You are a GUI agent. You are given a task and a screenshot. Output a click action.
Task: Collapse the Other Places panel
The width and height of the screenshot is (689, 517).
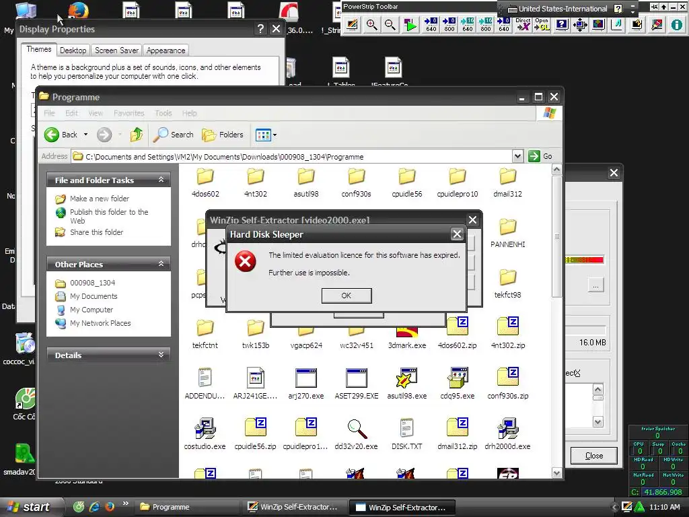tap(161, 264)
